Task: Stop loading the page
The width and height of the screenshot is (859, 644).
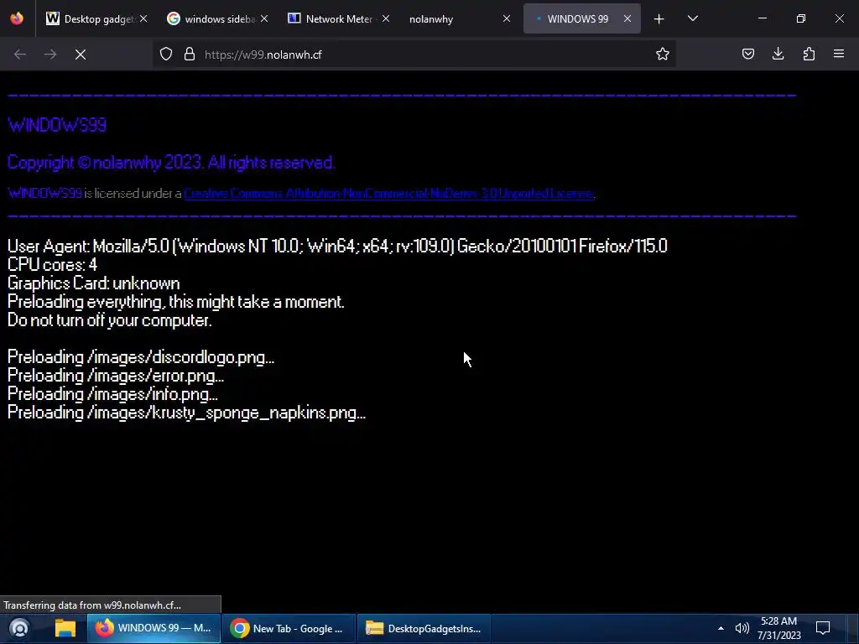Action: click(81, 55)
